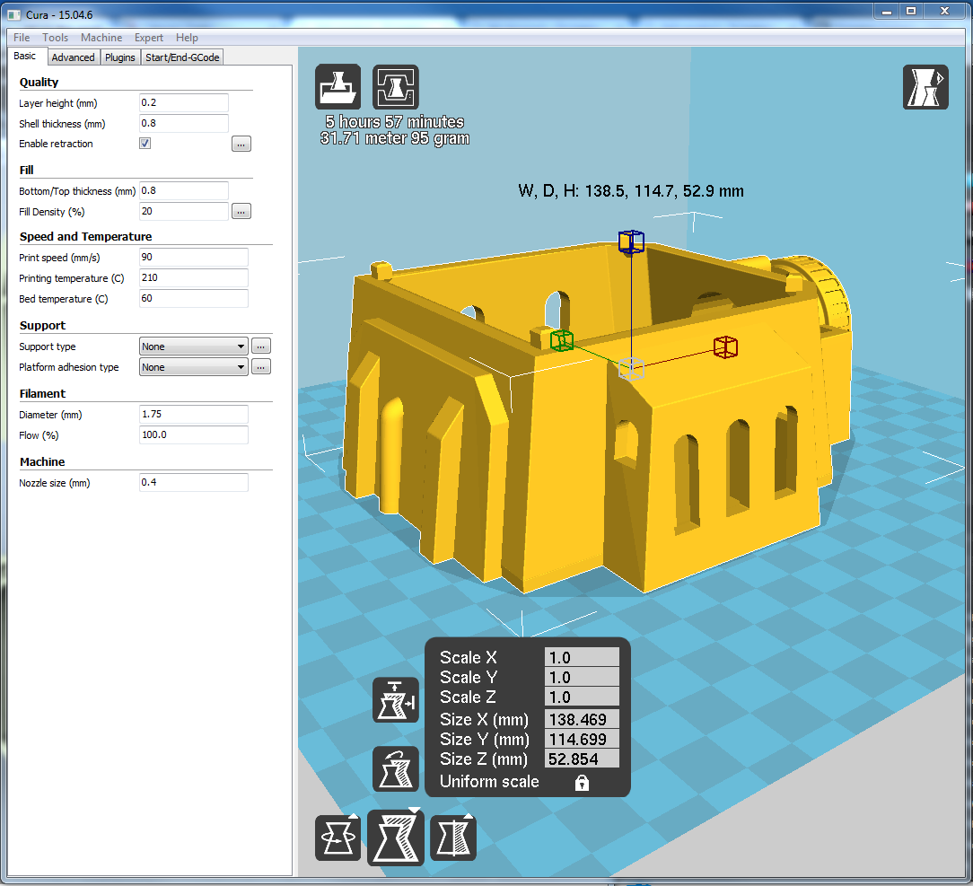The image size is (973, 886).
Task: Click the save toolpath icon
Action: 396,87
